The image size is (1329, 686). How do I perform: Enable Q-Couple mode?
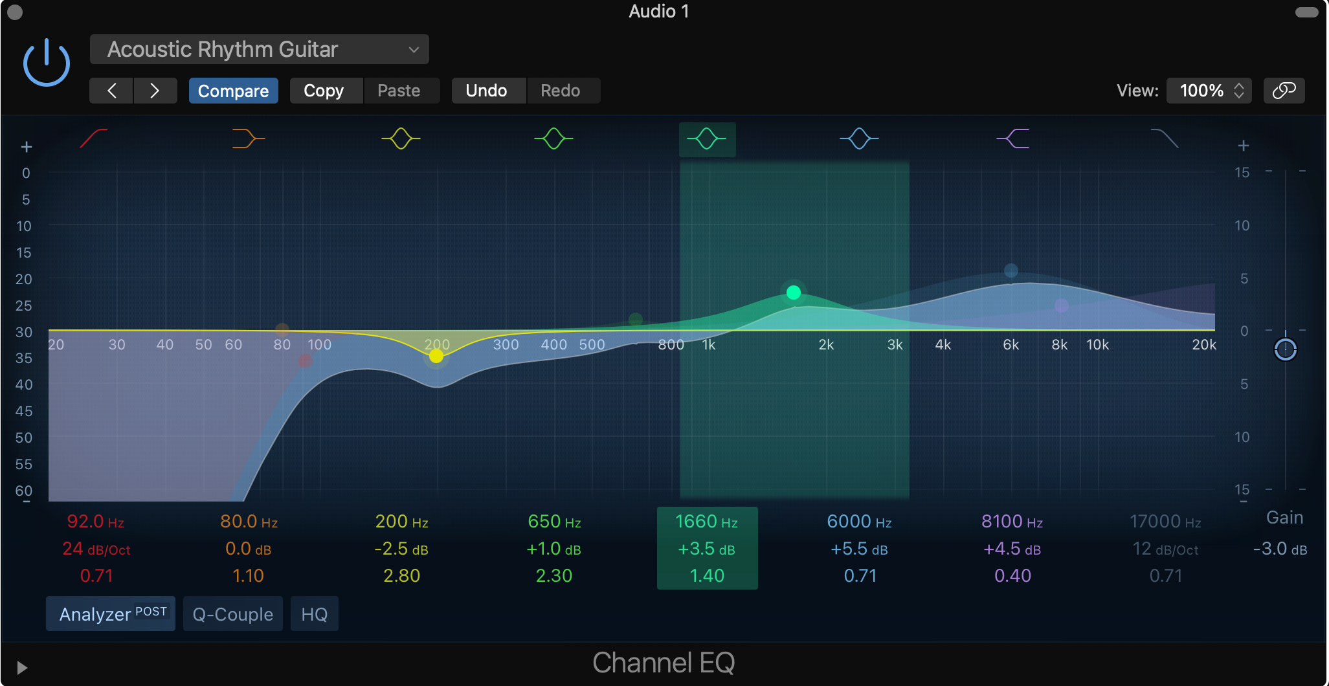(x=232, y=614)
